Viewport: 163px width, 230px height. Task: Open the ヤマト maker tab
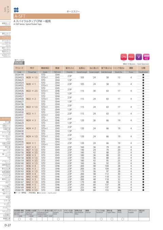[x=5, y=140]
